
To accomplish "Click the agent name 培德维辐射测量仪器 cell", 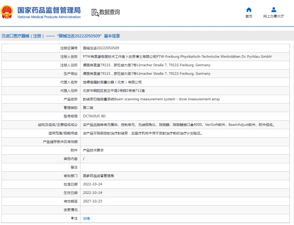I will pos(112,82).
